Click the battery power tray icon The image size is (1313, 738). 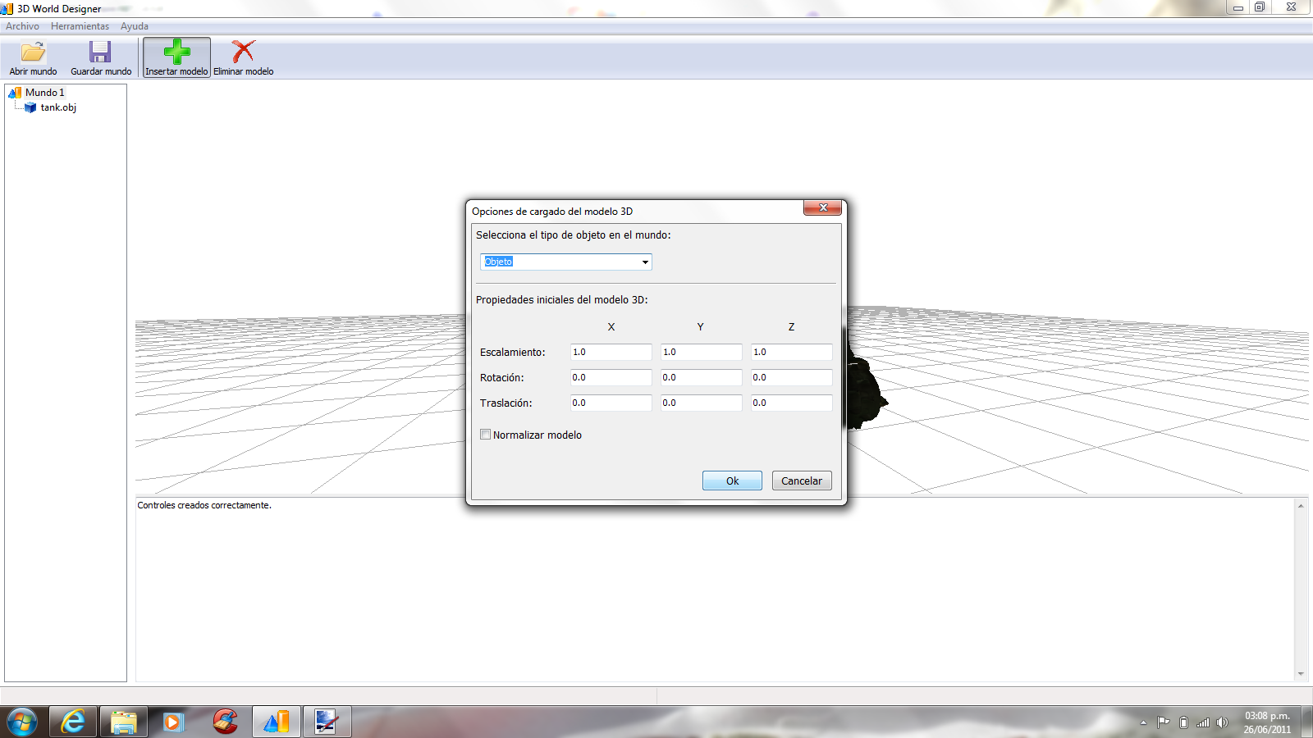coord(1183,722)
